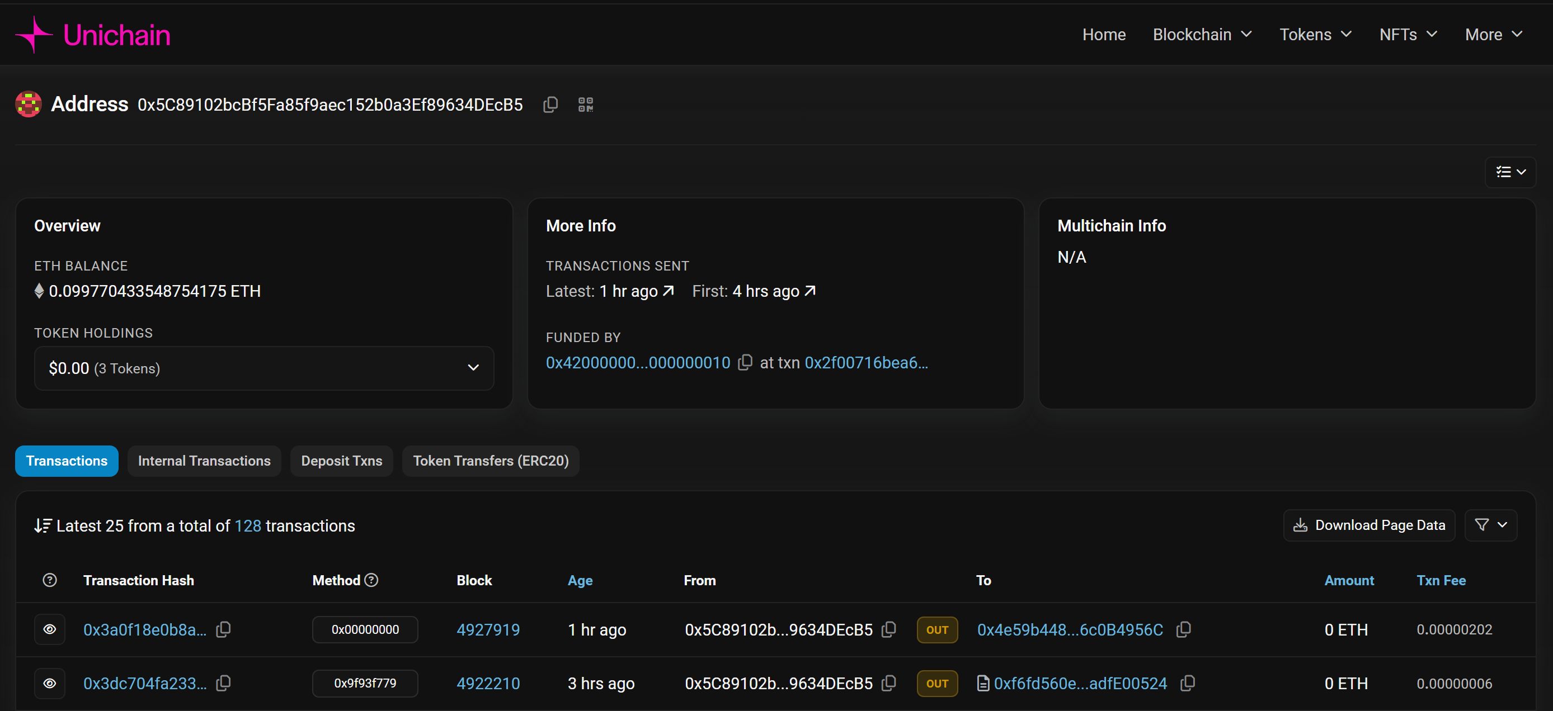Open the Tokens menu
Viewport: 1553px width, 711px height.
point(1315,35)
